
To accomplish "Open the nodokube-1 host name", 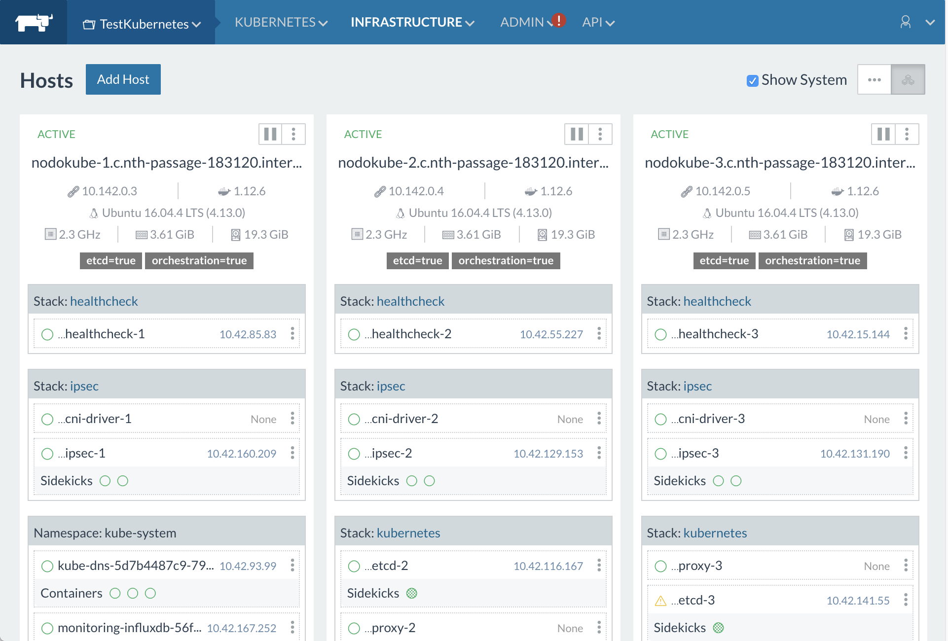I will (x=167, y=163).
